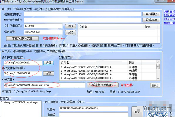This screenshot has height=117, width=175.
Task: Click the 欢迎使用TSMaster red text
Action: 54,39
